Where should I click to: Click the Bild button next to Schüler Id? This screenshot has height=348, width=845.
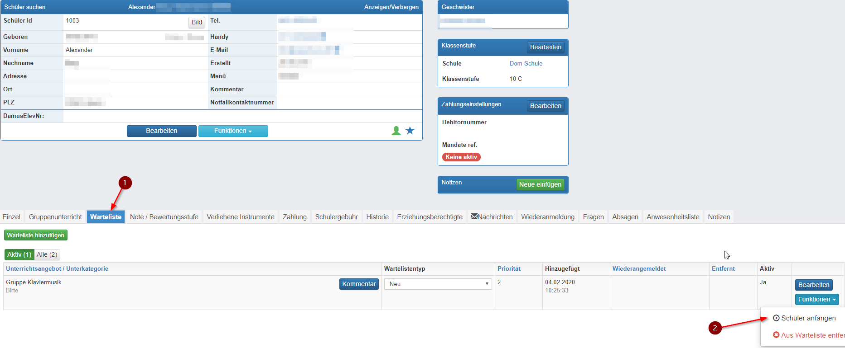(197, 22)
